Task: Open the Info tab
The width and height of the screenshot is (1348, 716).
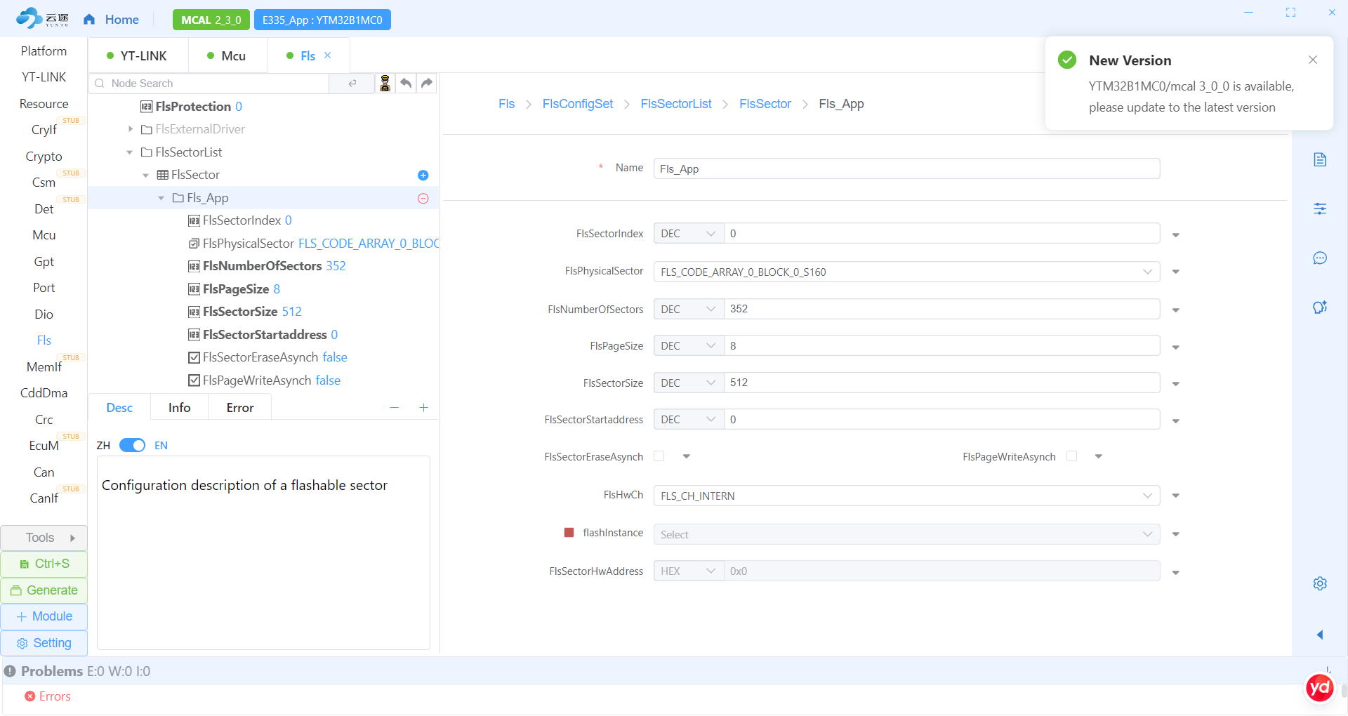Action: point(179,408)
